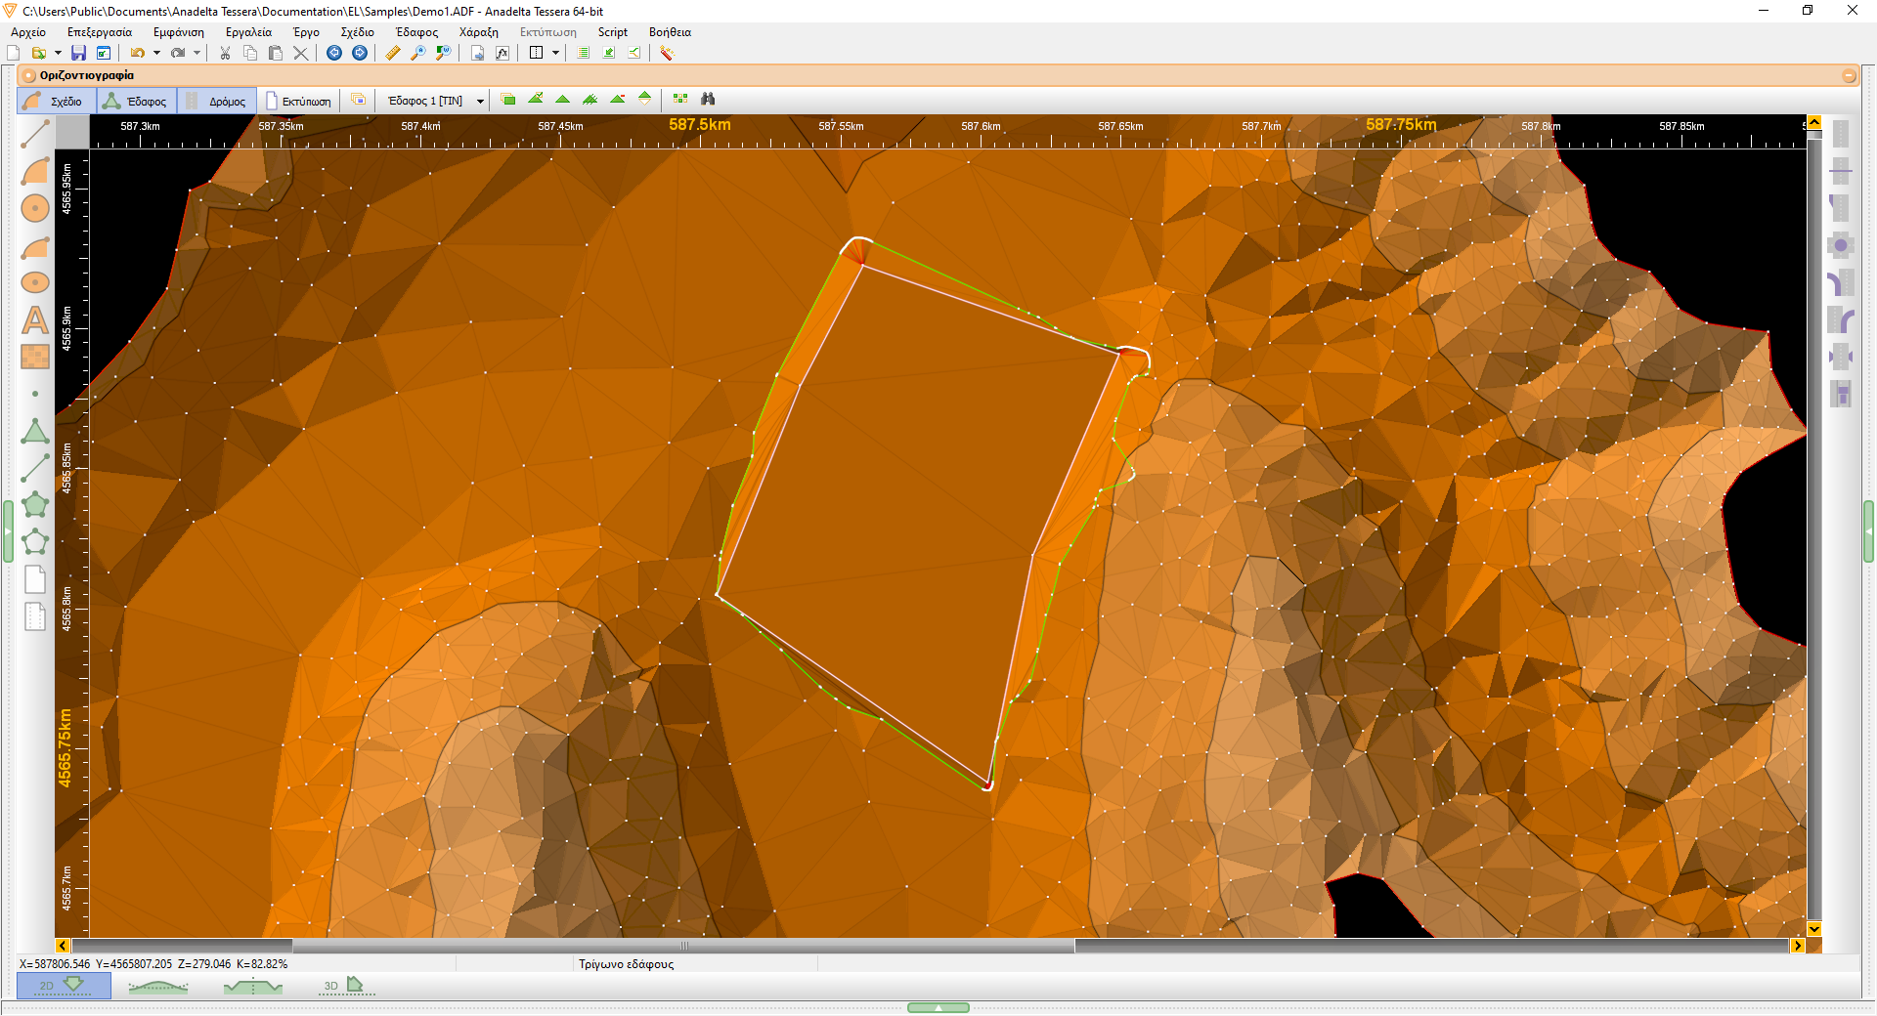Open the Έργο menu
The height and width of the screenshot is (1016, 1877).
click(307, 32)
